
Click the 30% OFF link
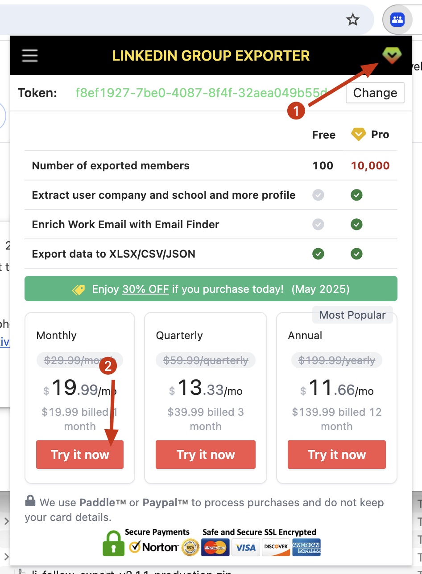pyautogui.click(x=145, y=289)
